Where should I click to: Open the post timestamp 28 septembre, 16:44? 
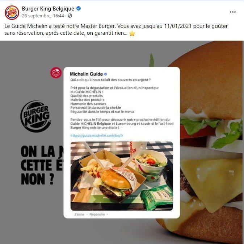pyautogui.click(x=43, y=16)
